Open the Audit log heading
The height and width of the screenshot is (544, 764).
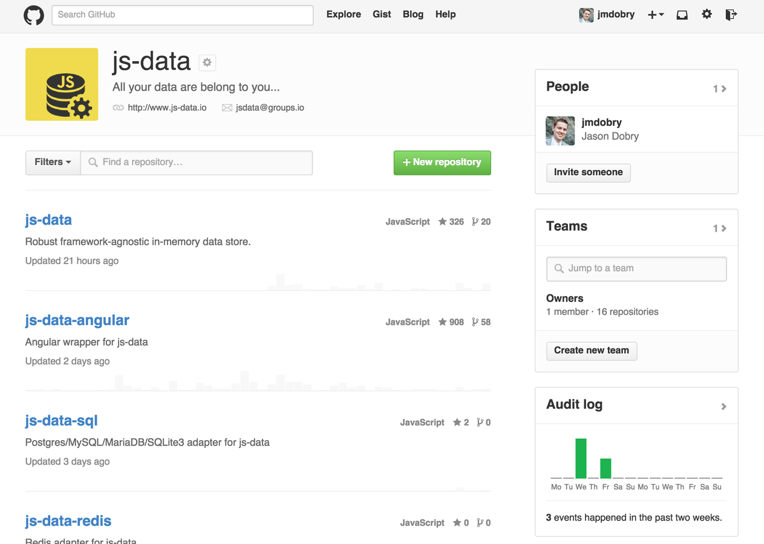(x=574, y=404)
